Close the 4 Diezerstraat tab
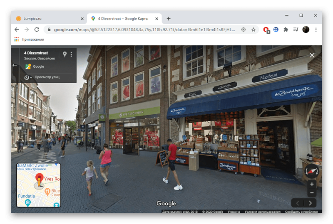 coord(157,19)
